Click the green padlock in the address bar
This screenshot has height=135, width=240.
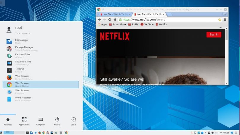121,19
